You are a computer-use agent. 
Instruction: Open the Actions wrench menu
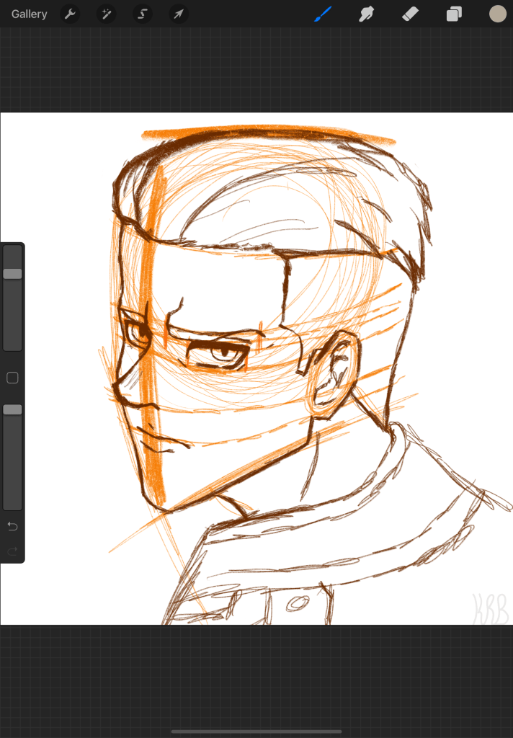click(x=70, y=14)
